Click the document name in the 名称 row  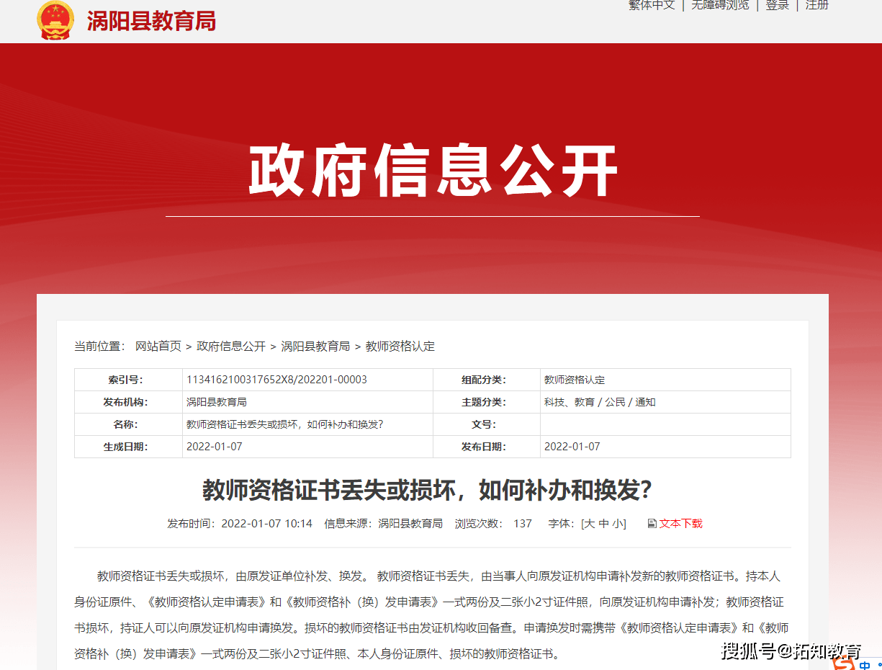click(284, 424)
